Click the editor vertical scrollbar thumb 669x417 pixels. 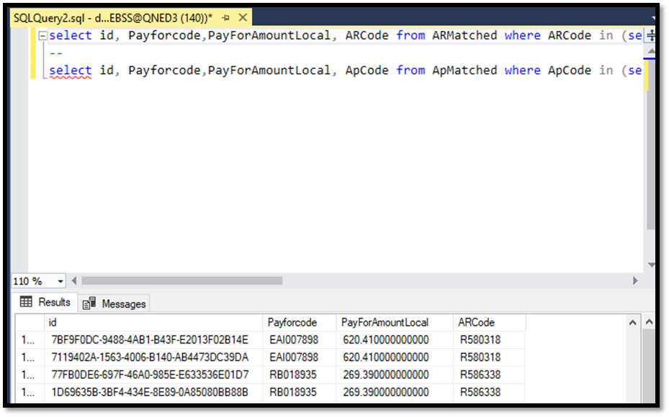651,145
